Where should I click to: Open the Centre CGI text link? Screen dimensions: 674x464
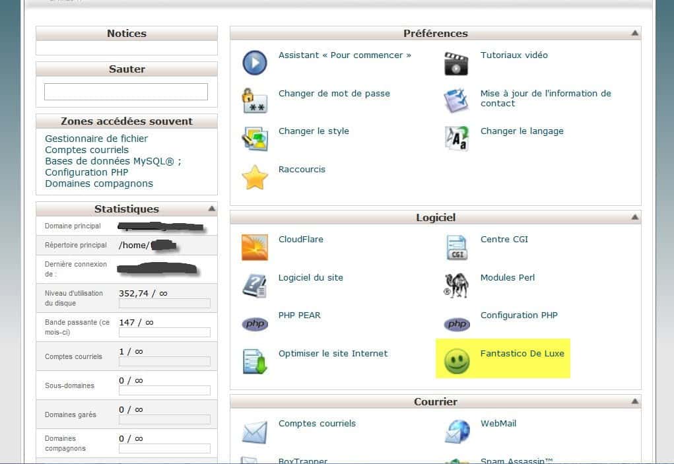click(504, 240)
